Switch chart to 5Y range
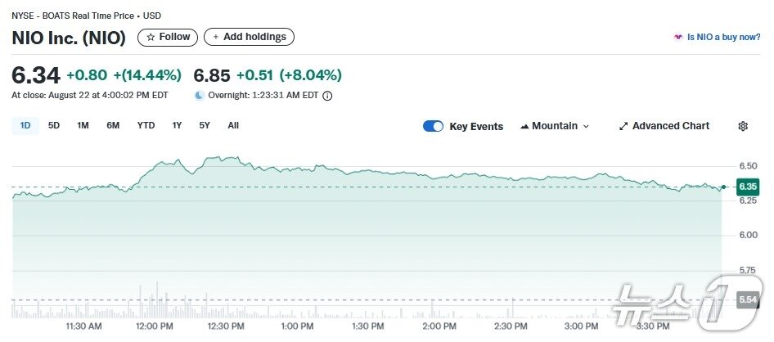Image resolution: width=774 pixels, height=342 pixels. click(x=205, y=125)
